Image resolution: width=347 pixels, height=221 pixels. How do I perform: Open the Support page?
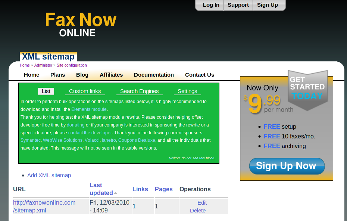point(238,5)
